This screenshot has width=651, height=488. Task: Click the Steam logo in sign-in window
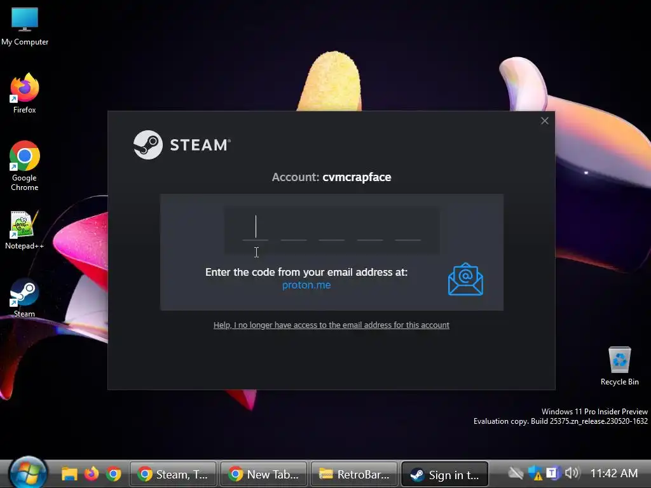[x=182, y=145]
